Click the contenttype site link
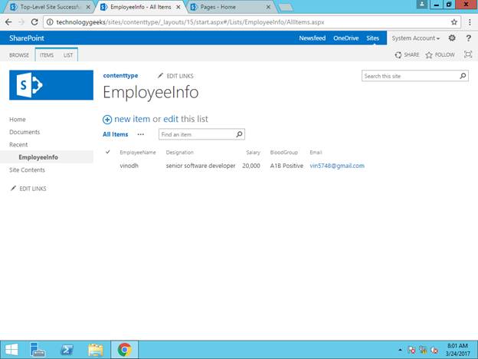 click(120, 76)
